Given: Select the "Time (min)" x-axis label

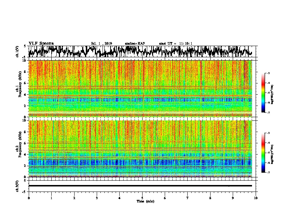Looking at the screenshot, I should 145,201.
